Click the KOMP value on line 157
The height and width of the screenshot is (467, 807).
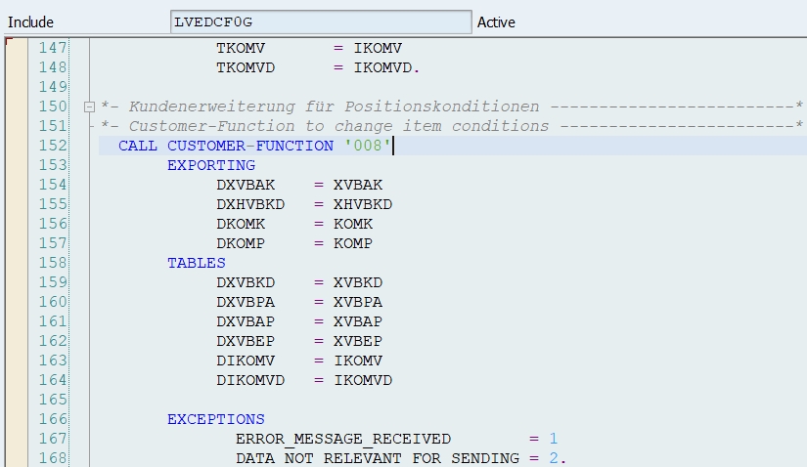353,243
